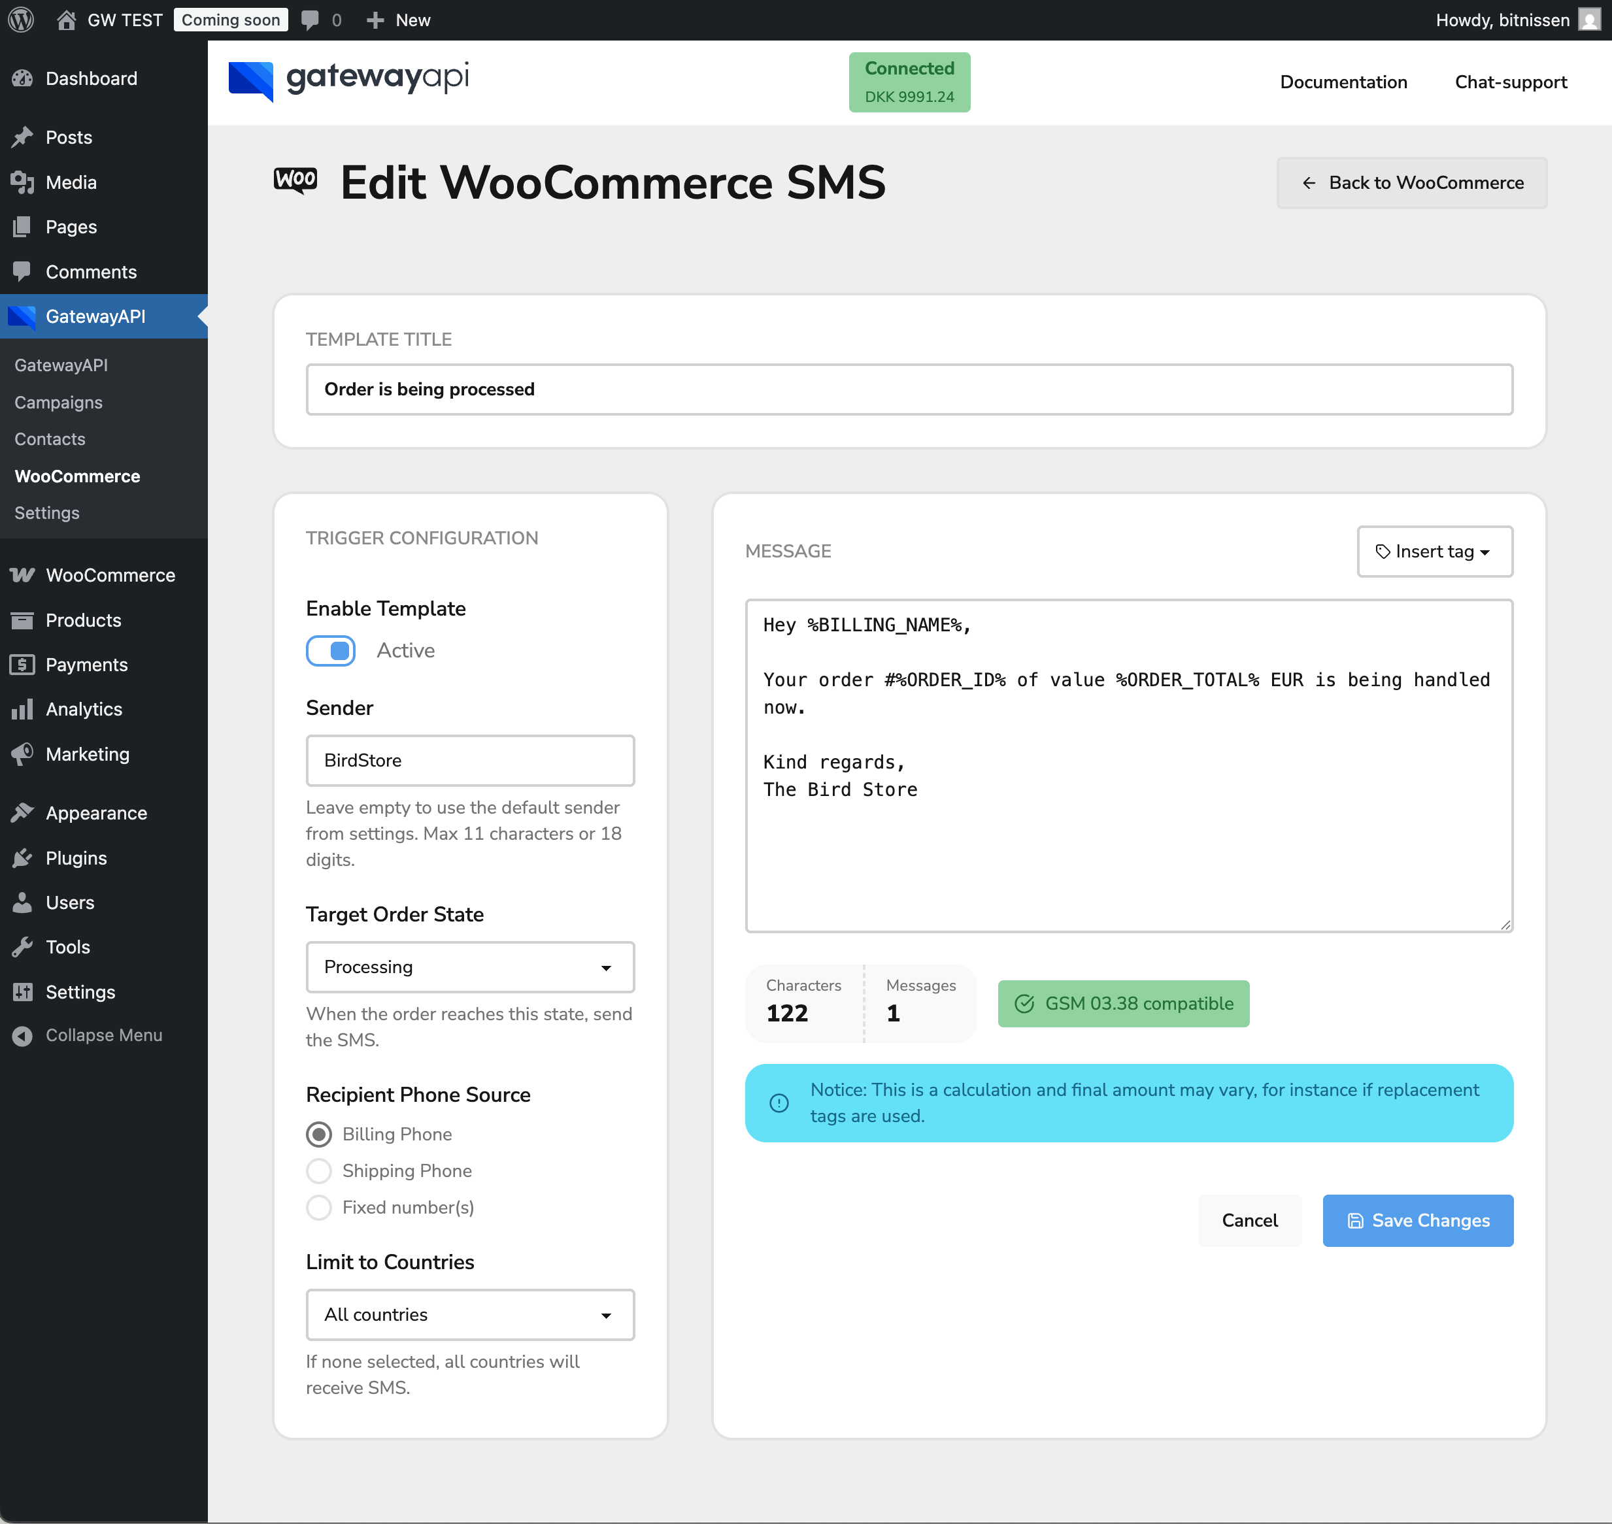Click the GSM 03.38 compatible badge

(1124, 1003)
